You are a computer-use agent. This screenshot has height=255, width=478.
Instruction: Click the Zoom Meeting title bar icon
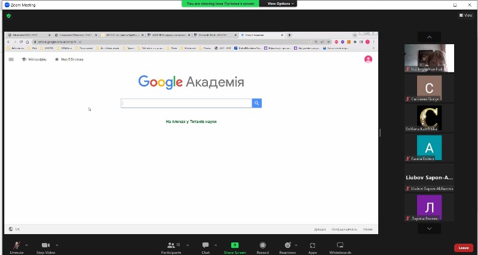(7, 5)
